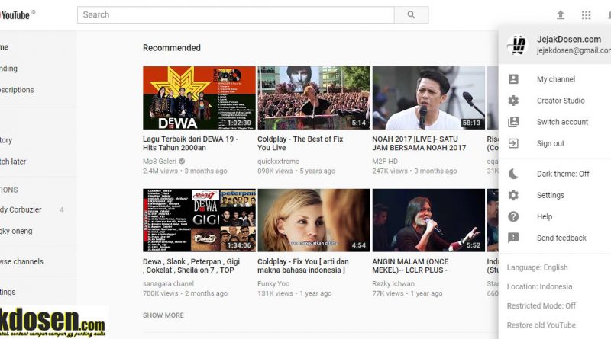Open Restricted Mode: Off setting
The width and height of the screenshot is (611, 339).
click(x=541, y=305)
